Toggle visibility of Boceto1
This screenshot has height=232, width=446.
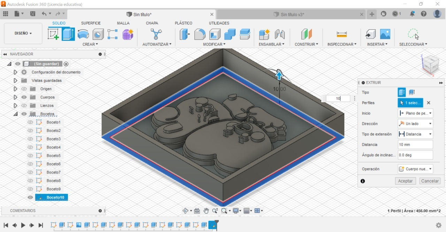[30, 122]
